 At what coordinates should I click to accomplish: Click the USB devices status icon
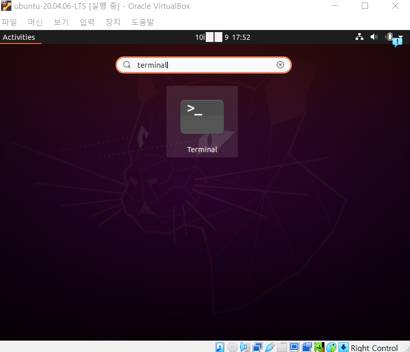coord(270,347)
